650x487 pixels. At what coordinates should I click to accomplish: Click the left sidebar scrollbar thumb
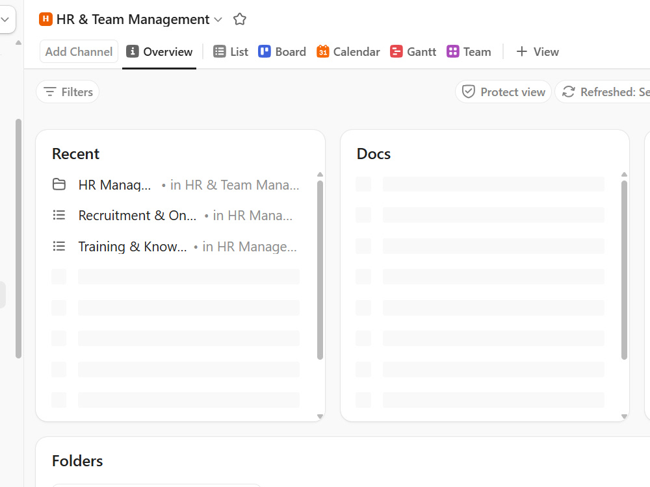click(18, 238)
